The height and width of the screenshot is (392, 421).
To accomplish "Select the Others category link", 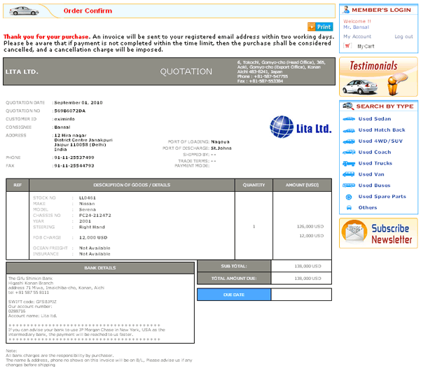I will (368, 208).
